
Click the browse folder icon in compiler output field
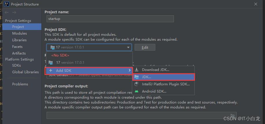(233, 115)
